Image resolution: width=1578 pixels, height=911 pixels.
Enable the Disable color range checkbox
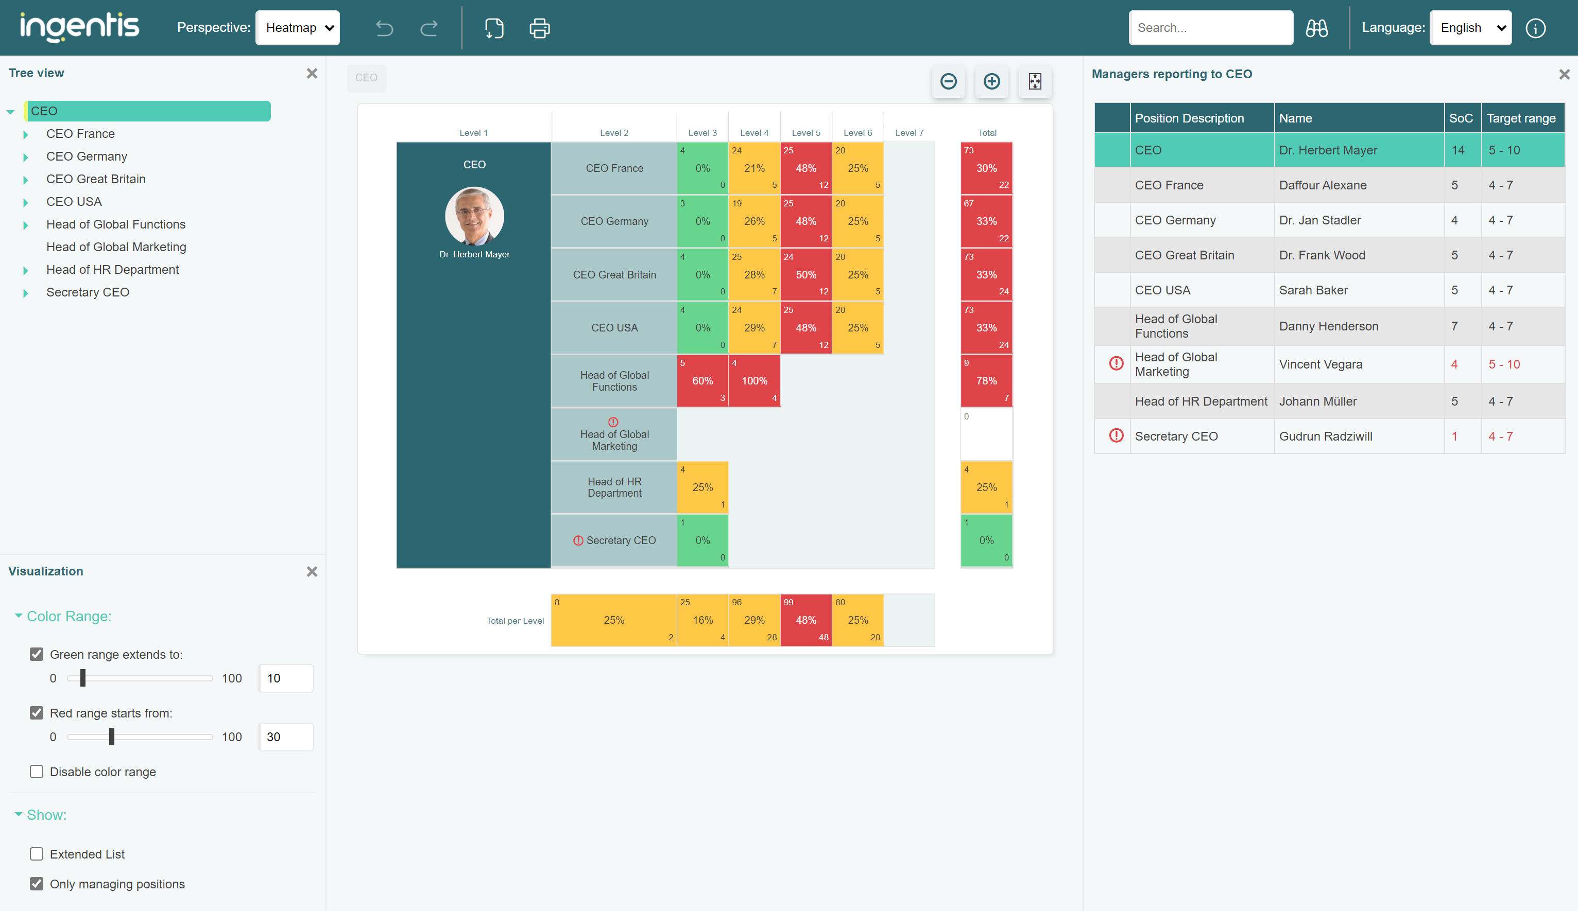(36, 772)
